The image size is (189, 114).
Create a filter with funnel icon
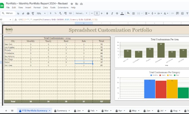187,13
